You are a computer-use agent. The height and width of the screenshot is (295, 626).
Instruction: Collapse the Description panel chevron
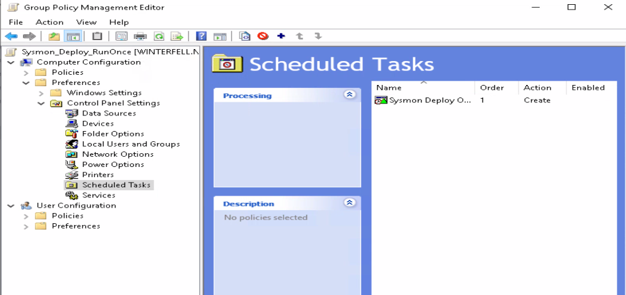(350, 203)
